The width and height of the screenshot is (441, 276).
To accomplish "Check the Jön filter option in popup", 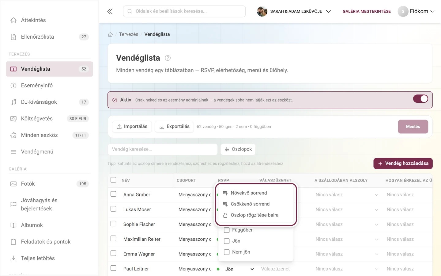I will click(227, 241).
